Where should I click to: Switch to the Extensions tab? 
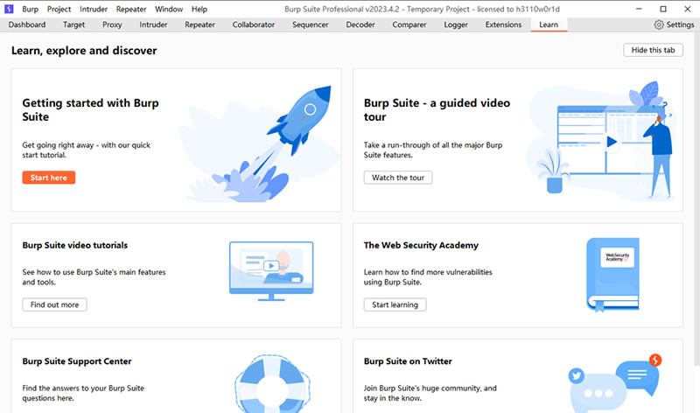[504, 24]
